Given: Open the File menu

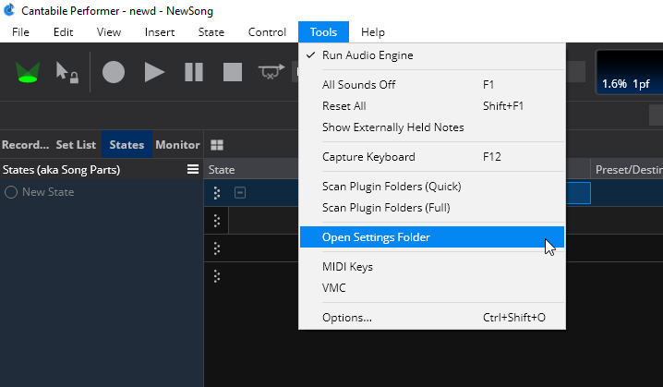Looking at the screenshot, I should coord(20,32).
